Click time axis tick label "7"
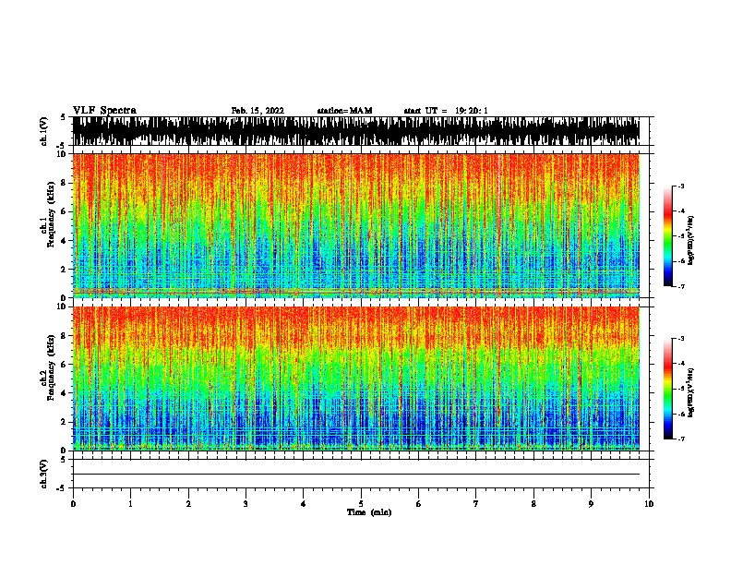731x565 pixels. (476, 504)
